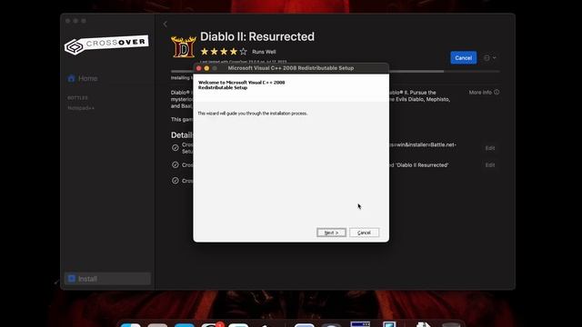Click the setup dialog's red close button

(x=198, y=68)
